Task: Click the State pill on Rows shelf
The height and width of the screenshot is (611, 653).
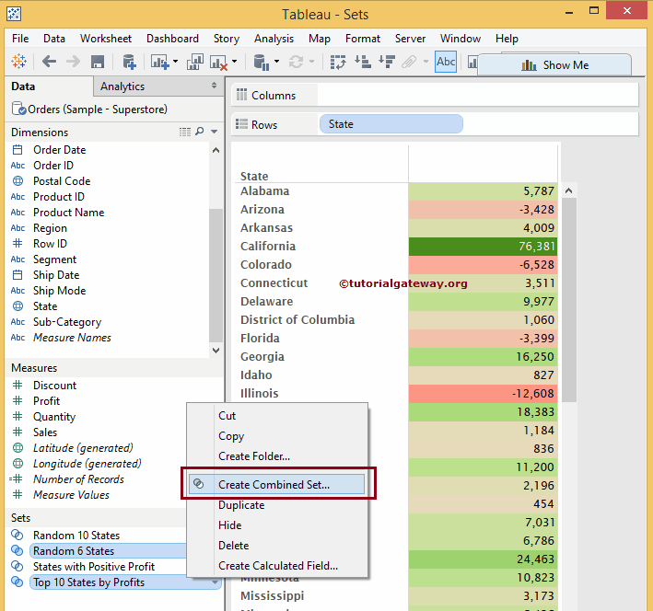Action: coord(391,124)
